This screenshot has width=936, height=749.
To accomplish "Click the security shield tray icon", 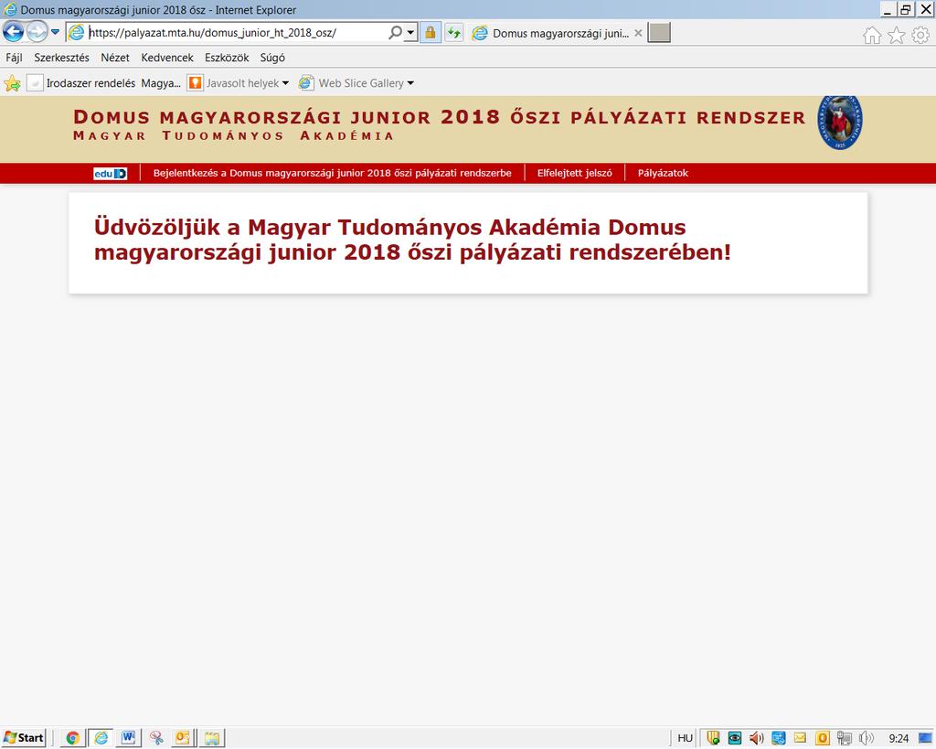I will pyautogui.click(x=713, y=738).
